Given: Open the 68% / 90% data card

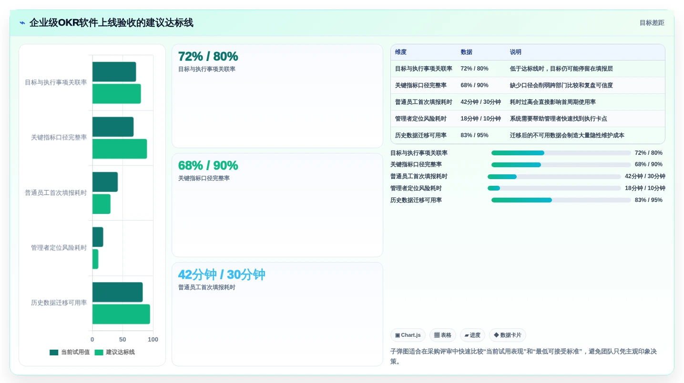Looking at the screenshot, I should (277, 205).
